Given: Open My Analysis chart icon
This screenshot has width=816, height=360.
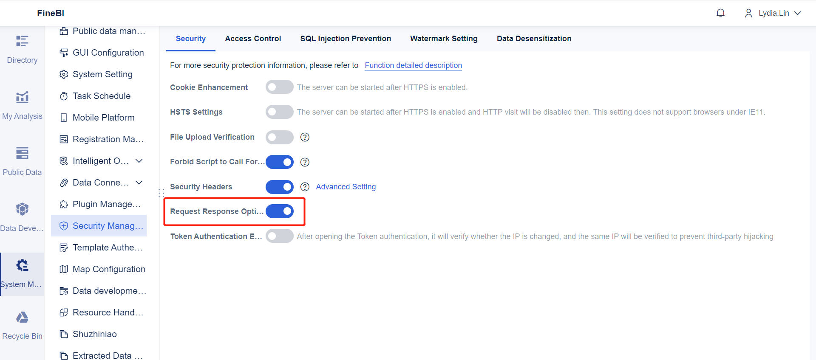Looking at the screenshot, I should coord(22,97).
